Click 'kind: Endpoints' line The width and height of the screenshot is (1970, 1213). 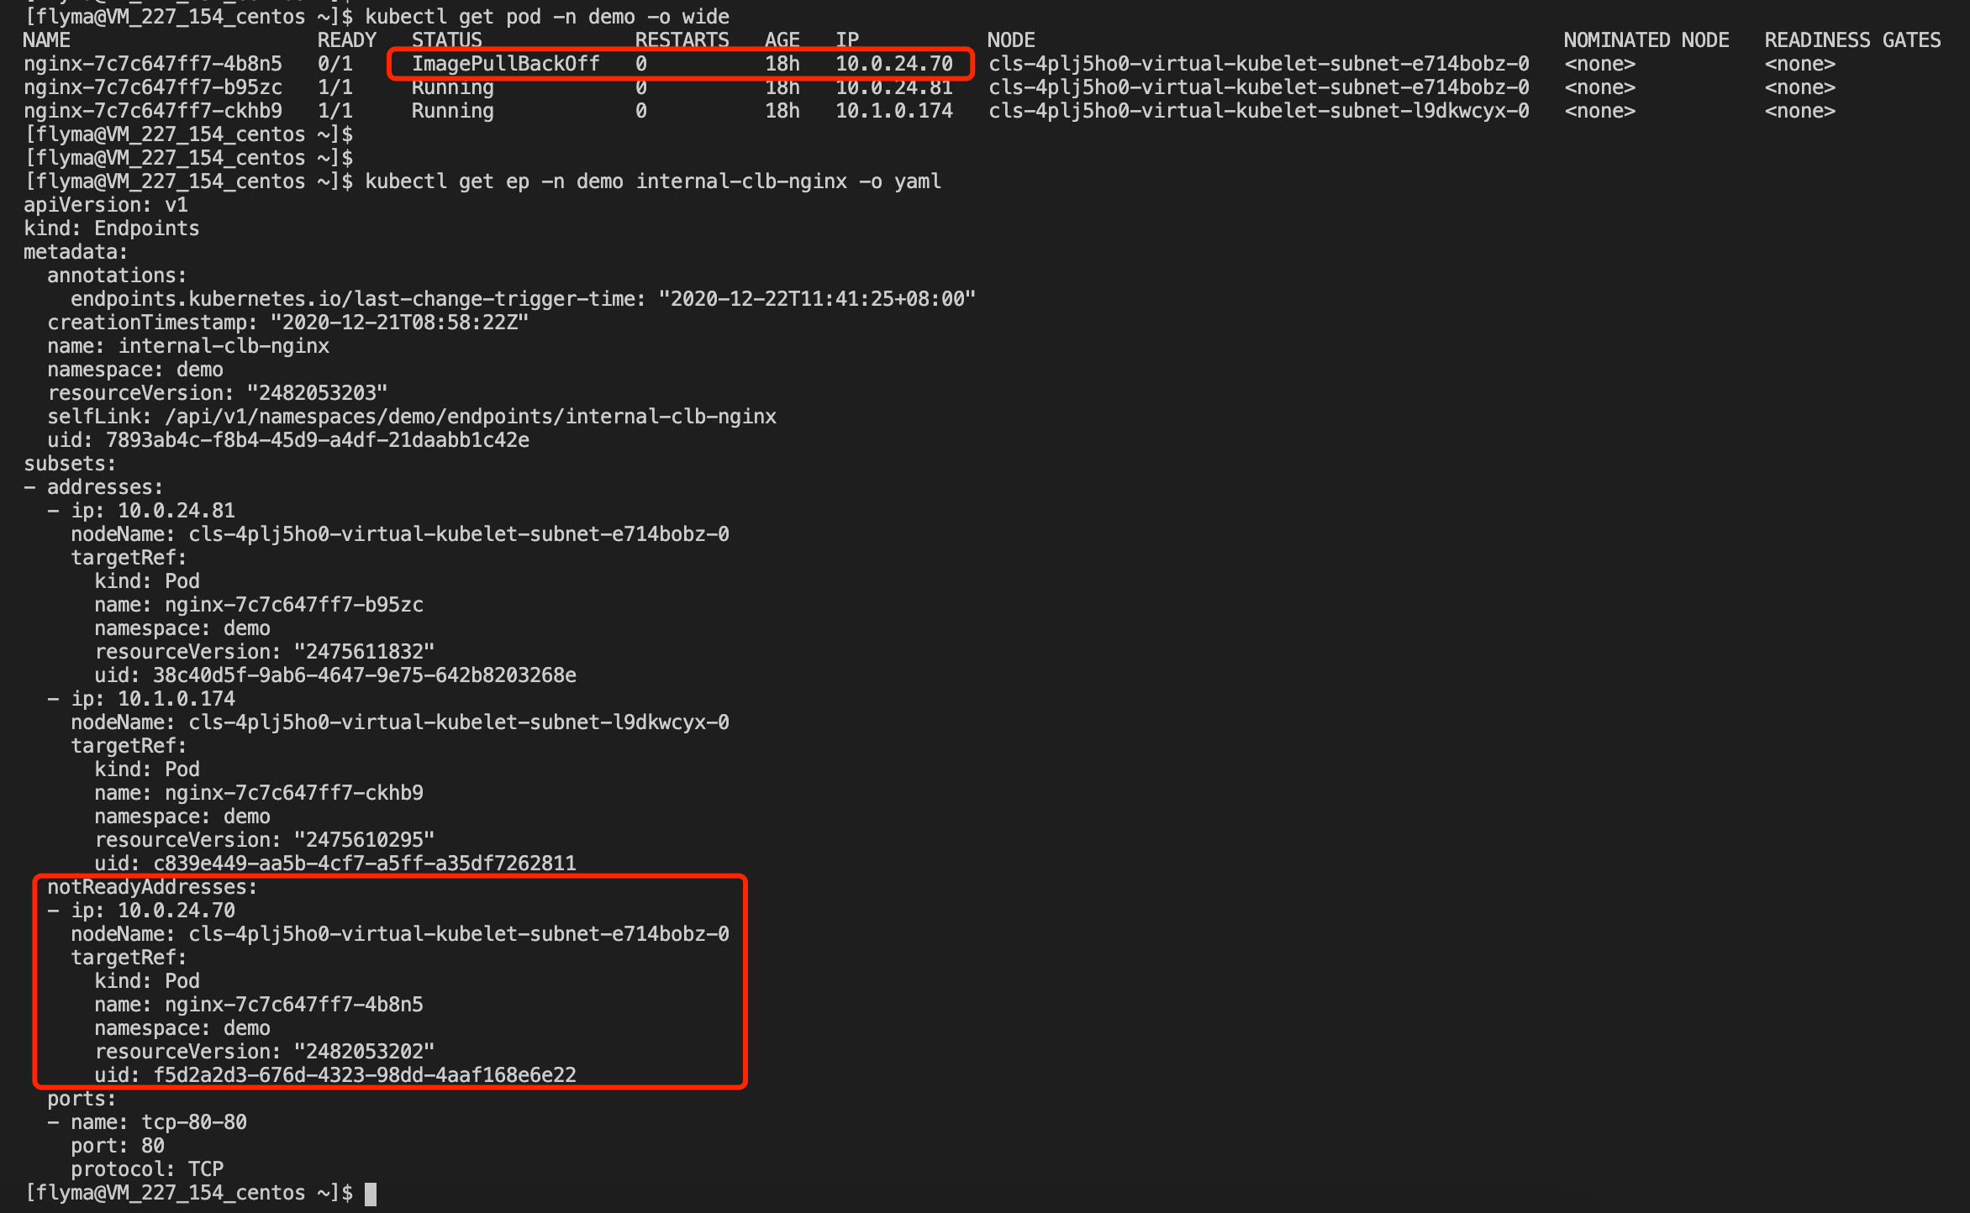point(112,228)
